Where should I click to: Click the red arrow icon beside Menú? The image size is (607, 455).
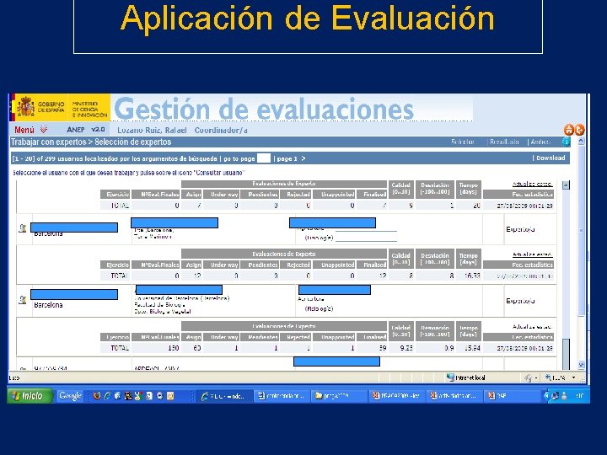pyautogui.click(x=43, y=130)
